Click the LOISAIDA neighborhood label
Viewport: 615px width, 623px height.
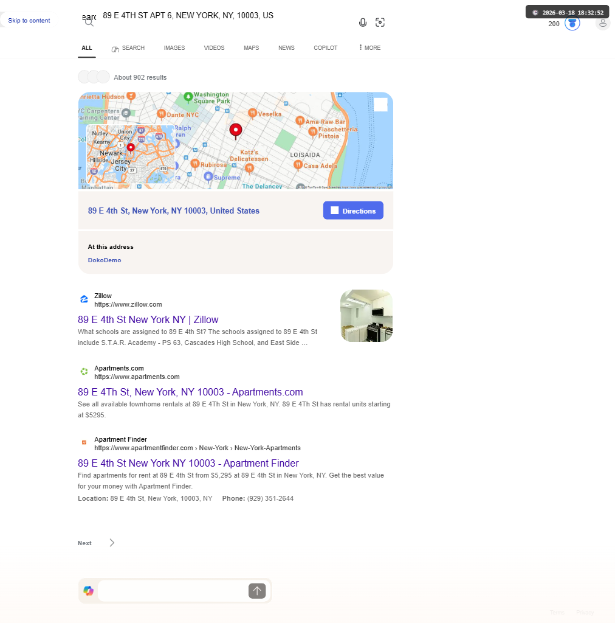point(304,155)
